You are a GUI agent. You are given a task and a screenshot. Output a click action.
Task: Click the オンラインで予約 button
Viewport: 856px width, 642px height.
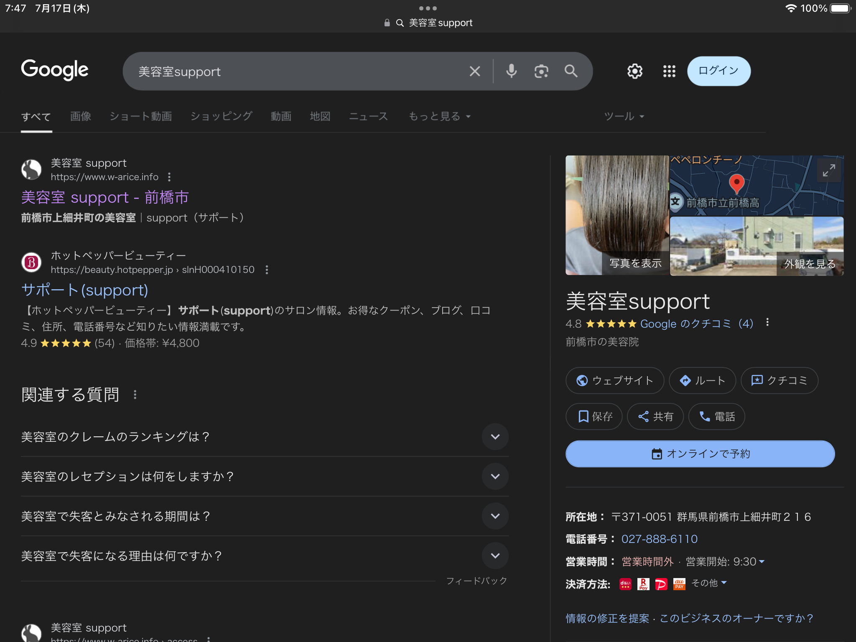coord(700,454)
